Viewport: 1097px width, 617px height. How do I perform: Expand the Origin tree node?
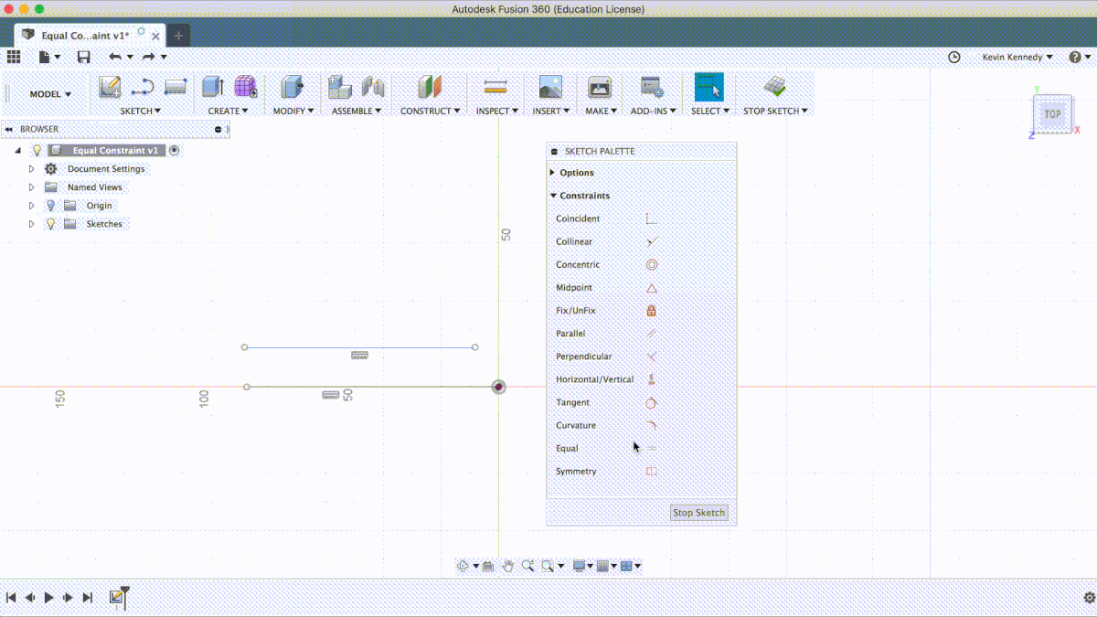[32, 206]
